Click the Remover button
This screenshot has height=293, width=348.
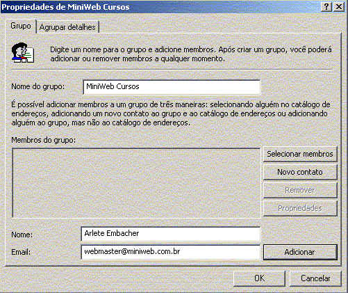pyautogui.click(x=300, y=190)
